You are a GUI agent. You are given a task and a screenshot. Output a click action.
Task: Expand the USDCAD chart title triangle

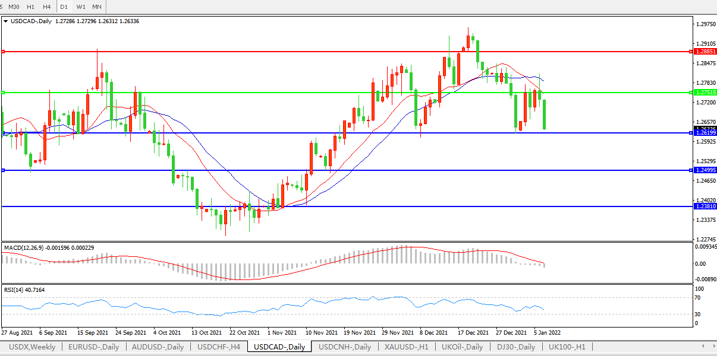point(6,21)
